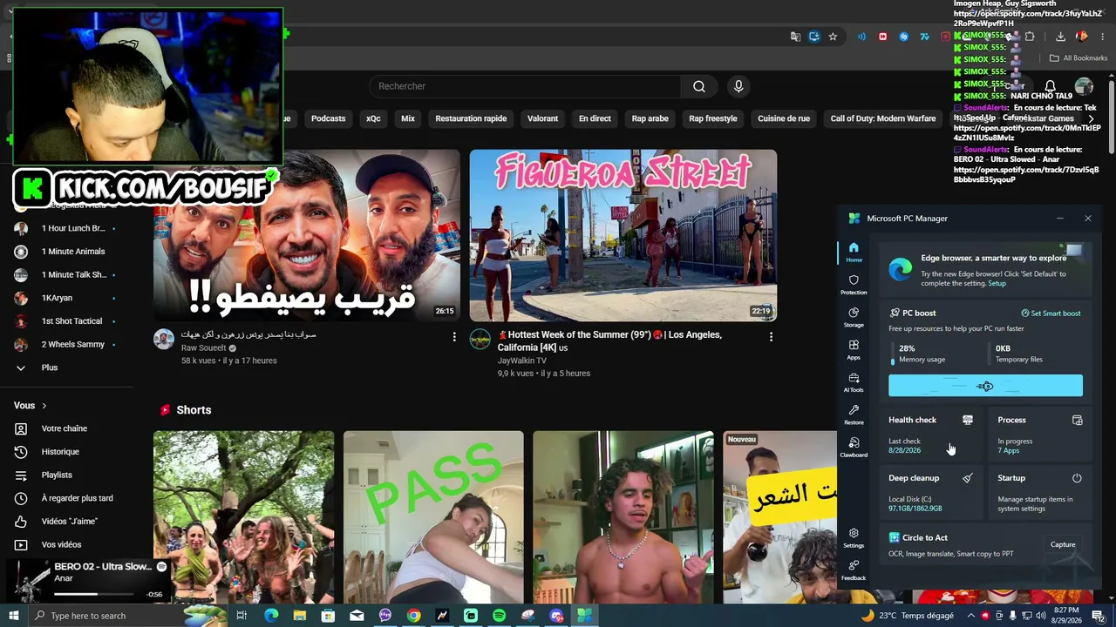This screenshot has width=1116, height=627.
Task: Start YouTube voice search with microphone
Action: click(x=738, y=86)
